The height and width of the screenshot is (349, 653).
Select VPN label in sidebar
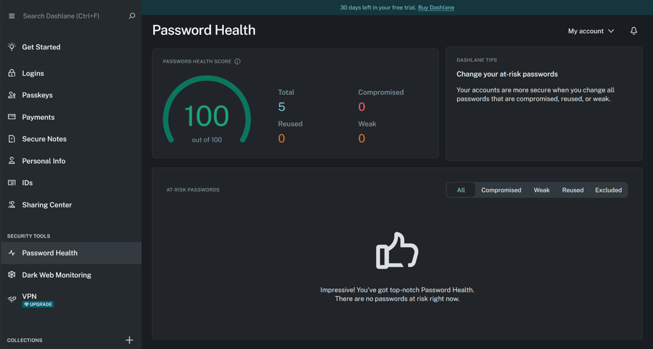[29, 296]
